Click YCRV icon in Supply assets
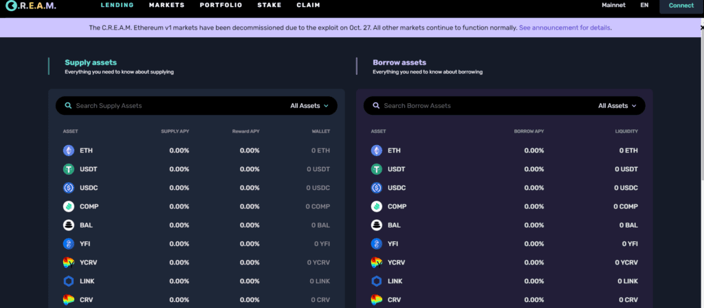Screen dimensions: 704x308 [68, 262]
